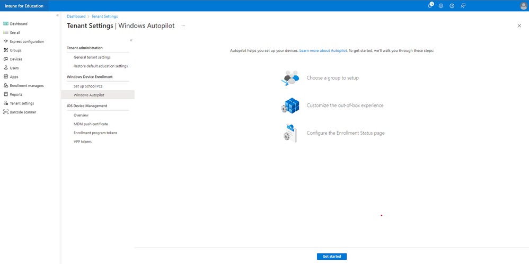This screenshot has height=264, width=529.
Task: Open Dashboard label in left navigation
Action: (19, 24)
